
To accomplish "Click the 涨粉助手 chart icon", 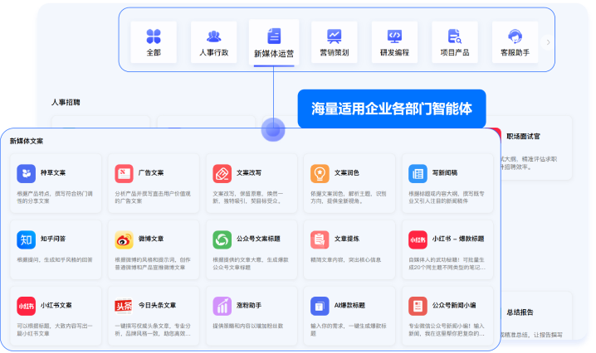I will (222, 306).
